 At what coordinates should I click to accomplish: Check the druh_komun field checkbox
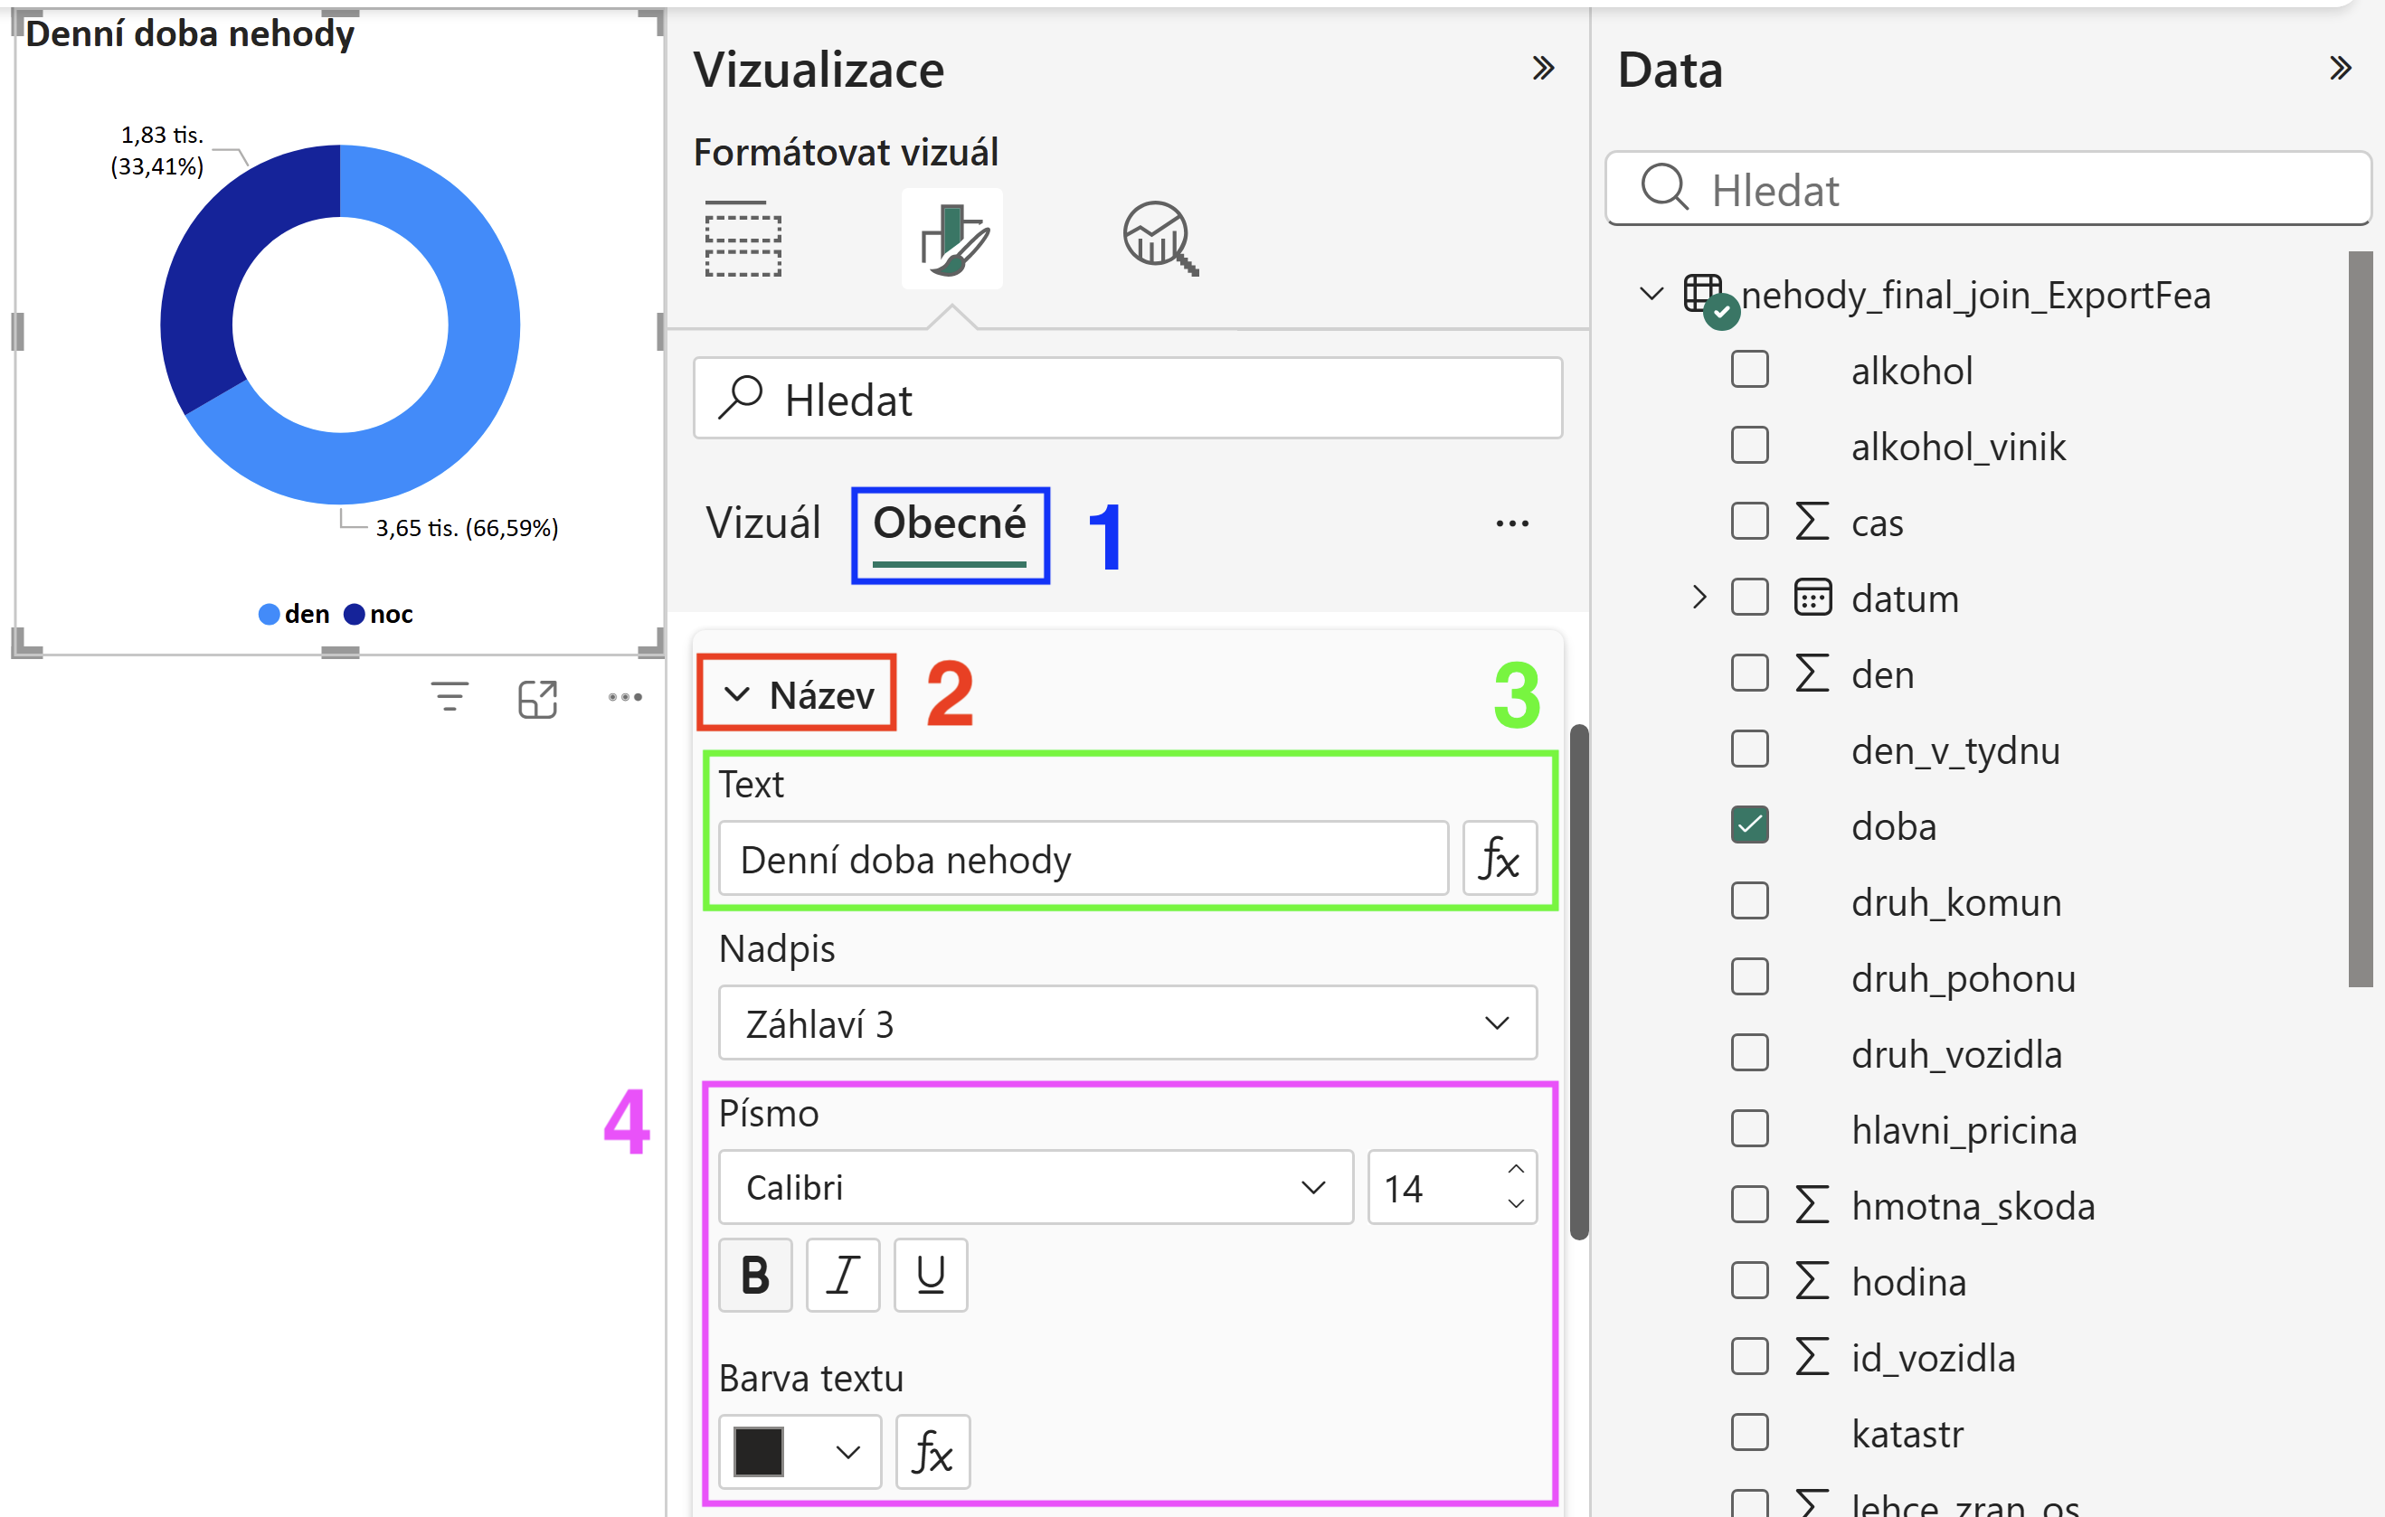[x=1749, y=901]
